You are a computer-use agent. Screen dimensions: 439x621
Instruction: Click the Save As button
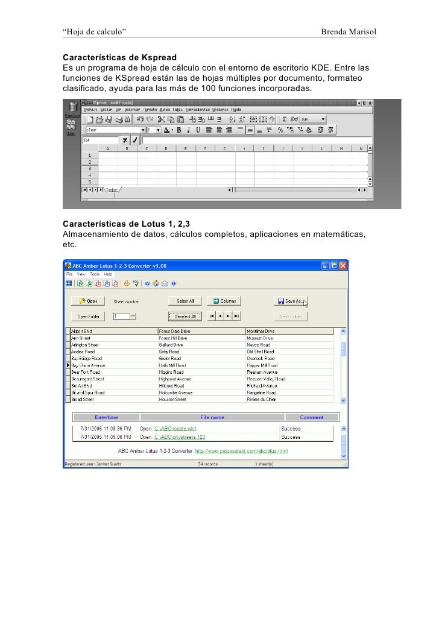(291, 301)
